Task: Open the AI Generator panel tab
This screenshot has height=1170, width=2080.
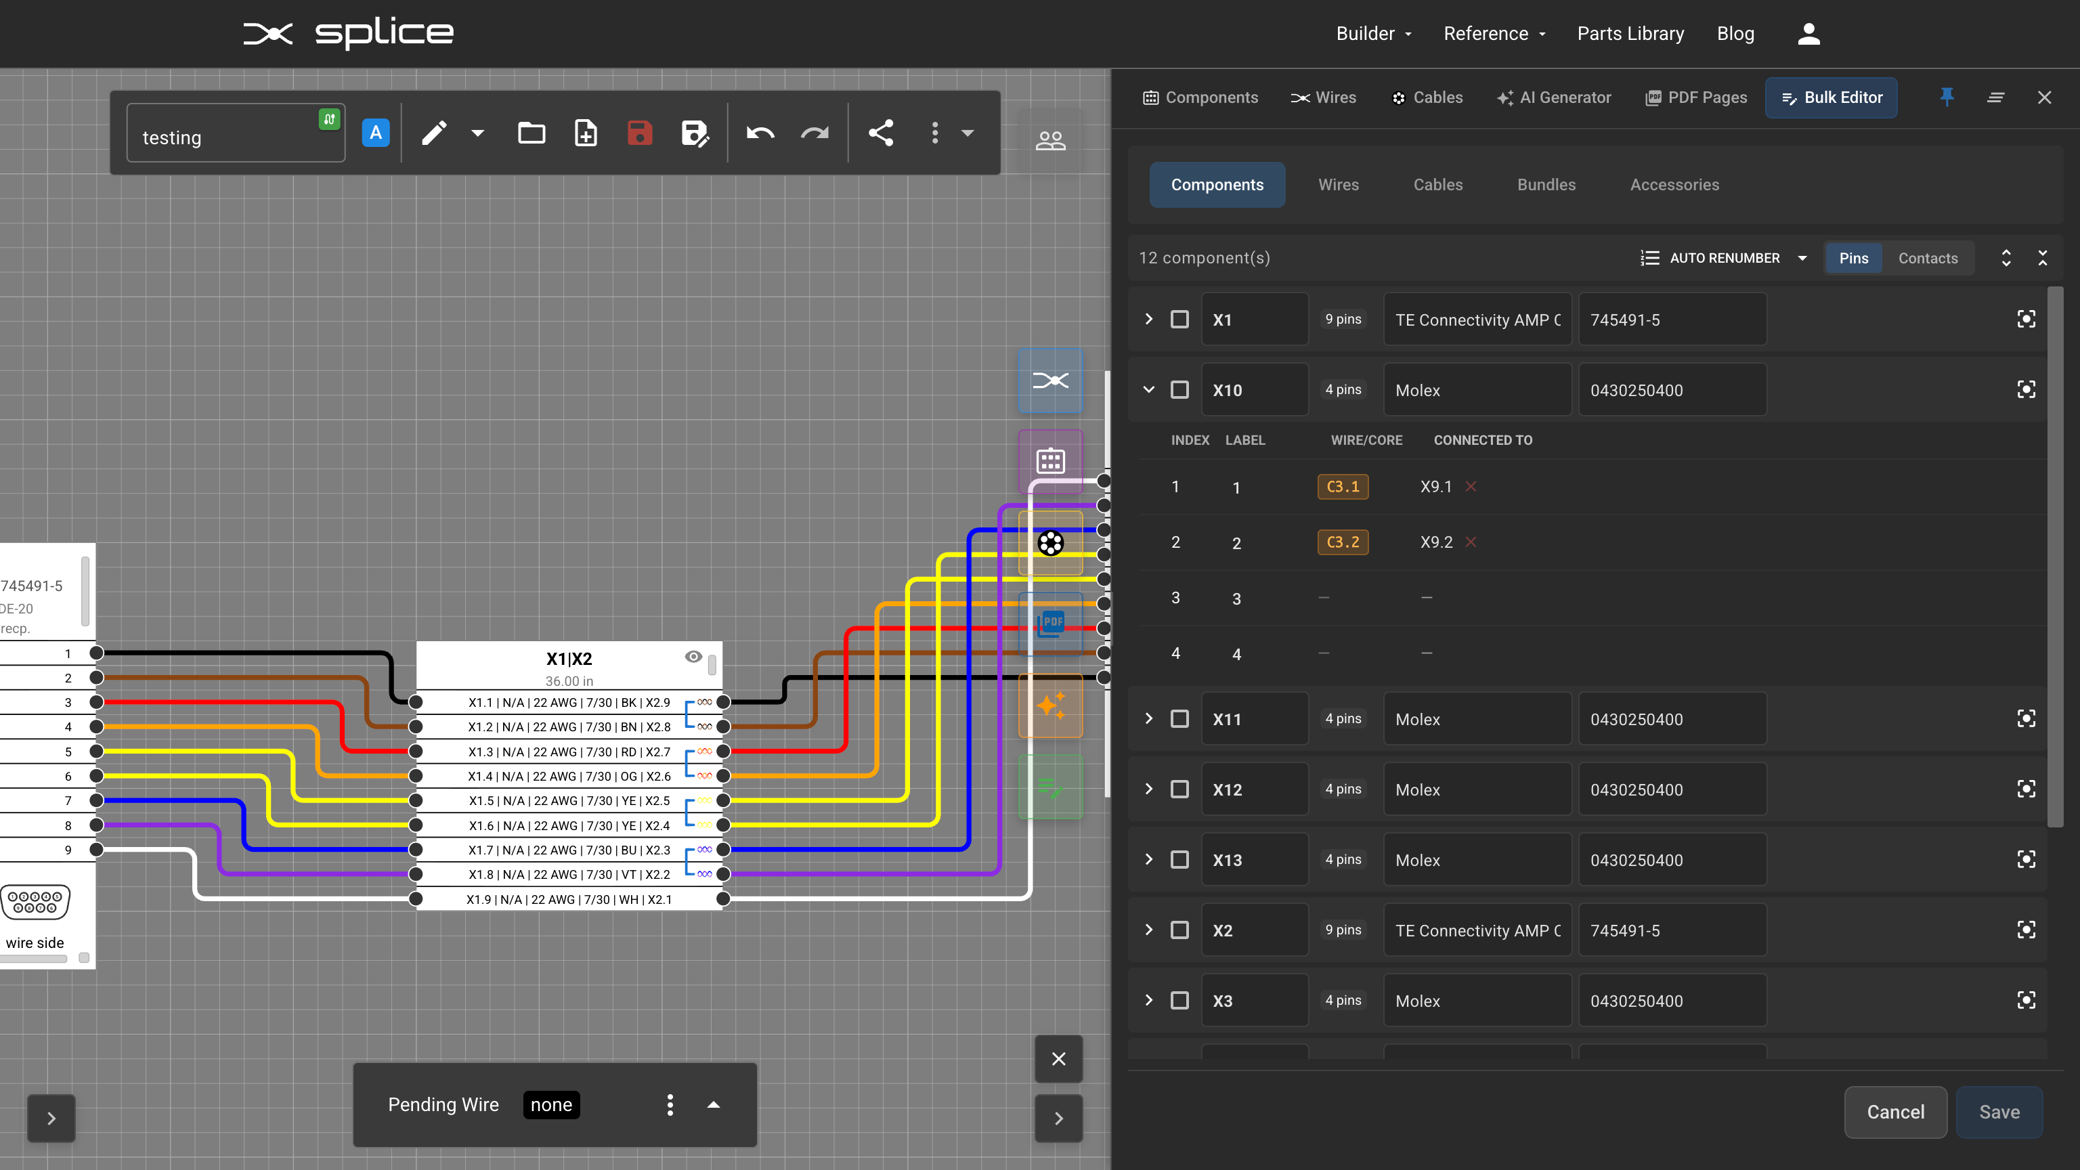Action: pos(1553,97)
